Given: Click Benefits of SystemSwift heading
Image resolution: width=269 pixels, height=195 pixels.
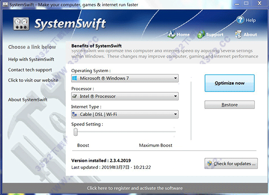Looking at the screenshot, I should pyautogui.click(x=96, y=46).
